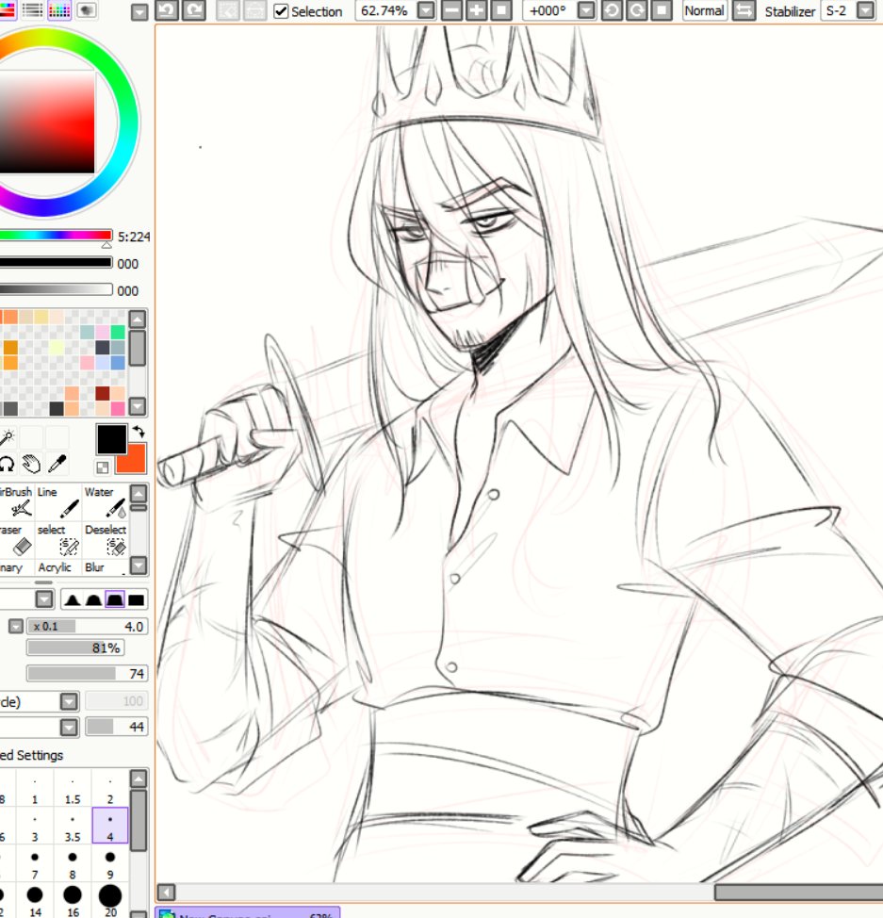Click the Redo arrow button
This screenshot has width=883, height=918.
point(194,10)
